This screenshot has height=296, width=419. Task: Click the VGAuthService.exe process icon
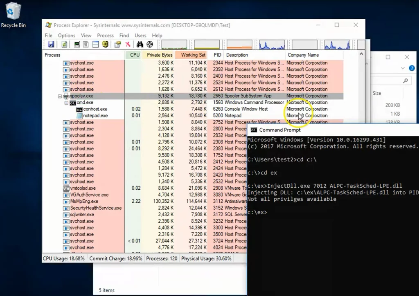66,195
